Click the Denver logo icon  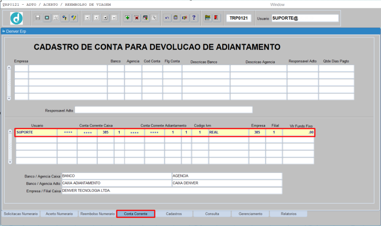[16, 18]
